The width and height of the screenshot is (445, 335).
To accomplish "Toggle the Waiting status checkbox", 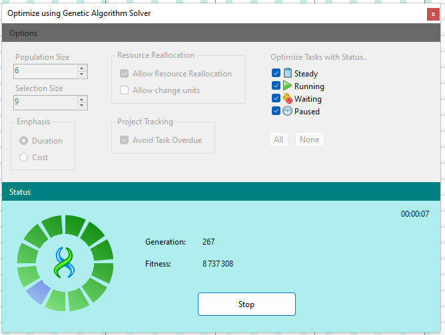I will click(x=276, y=99).
